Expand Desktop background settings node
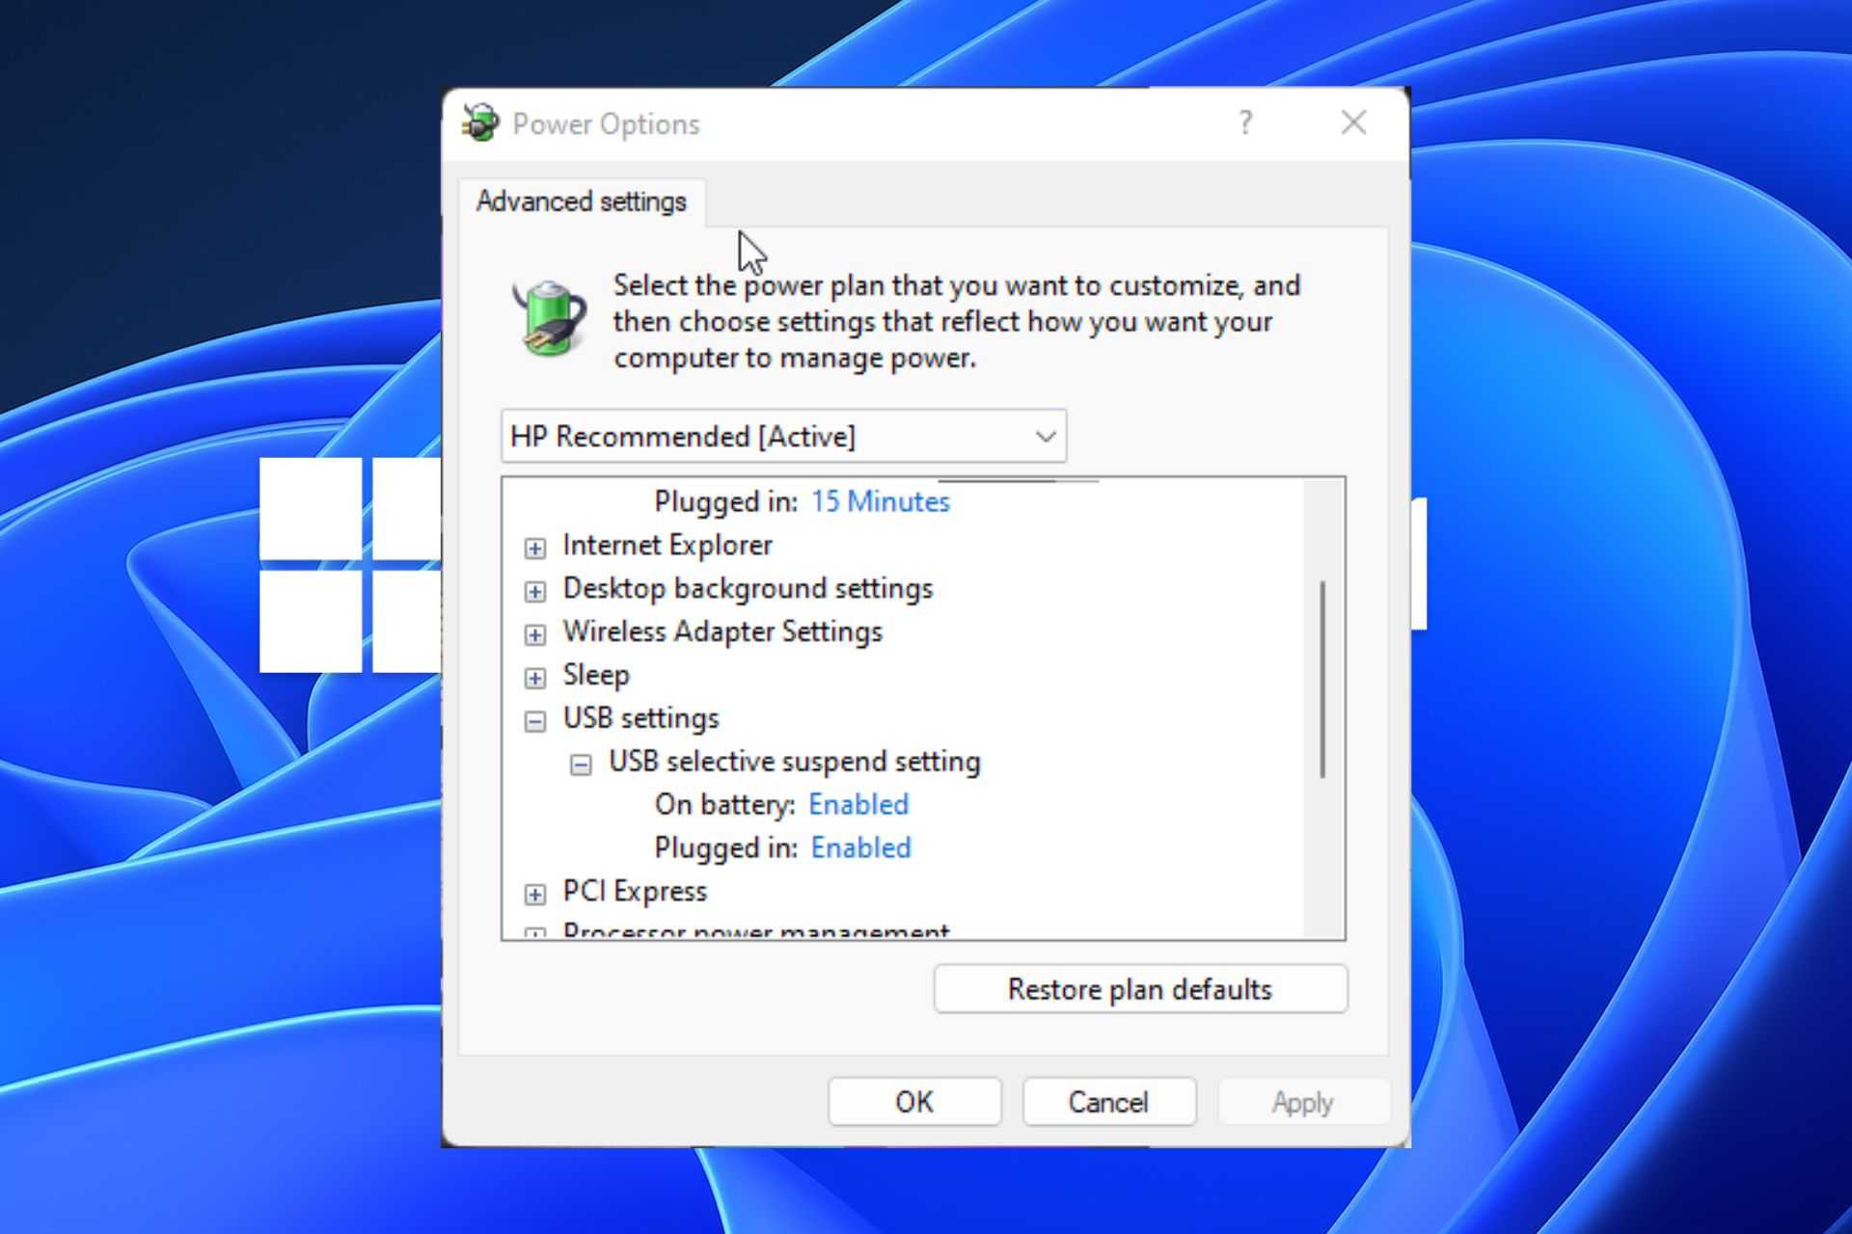This screenshot has height=1234, width=1852. point(534,591)
